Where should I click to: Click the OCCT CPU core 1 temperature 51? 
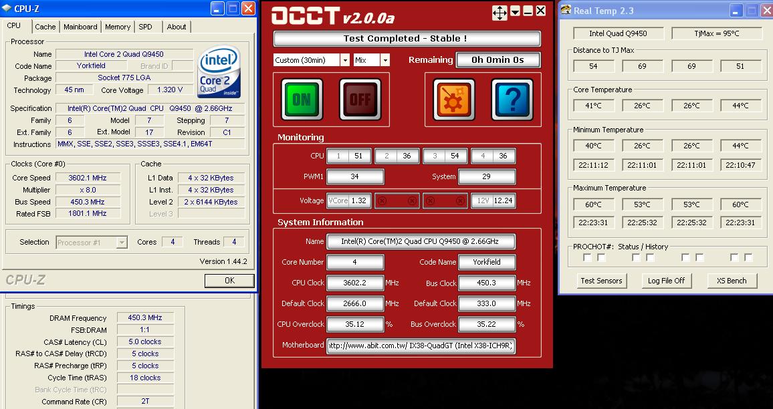358,156
